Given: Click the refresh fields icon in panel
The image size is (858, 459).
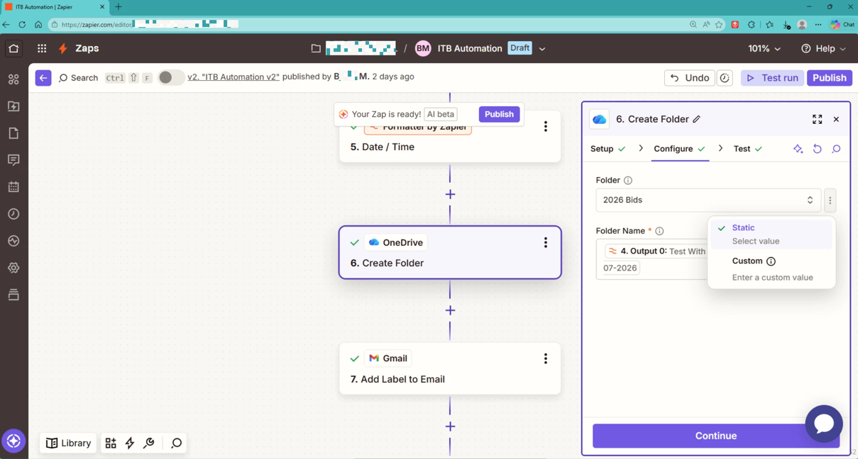Looking at the screenshot, I should (817, 149).
